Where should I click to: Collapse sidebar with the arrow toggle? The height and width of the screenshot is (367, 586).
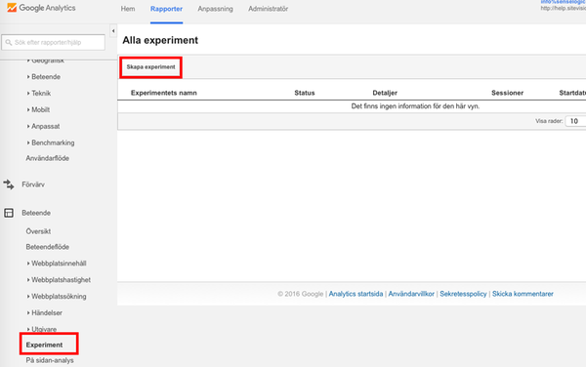(113, 31)
